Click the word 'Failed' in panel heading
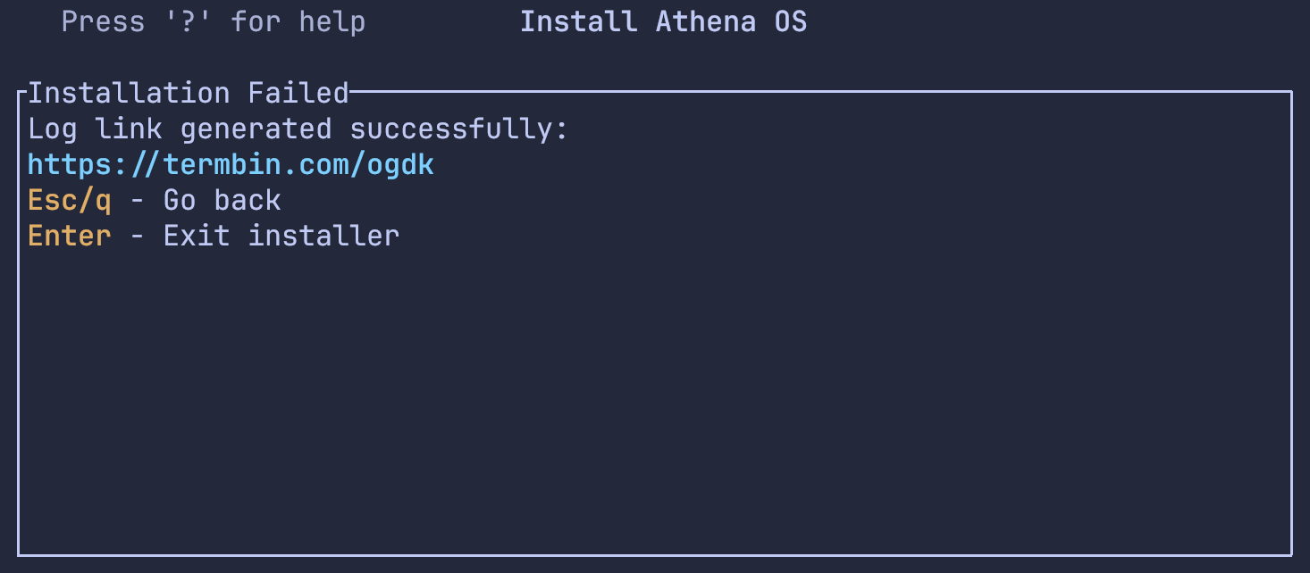This screenshot has height=573, width=1310. (298, 94)
